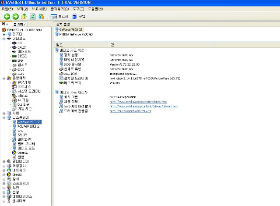The height and width of the screenshot is (206, 280).
Task: Select PCI/AGP 비디오 tree item
Action: pos(28,126)
